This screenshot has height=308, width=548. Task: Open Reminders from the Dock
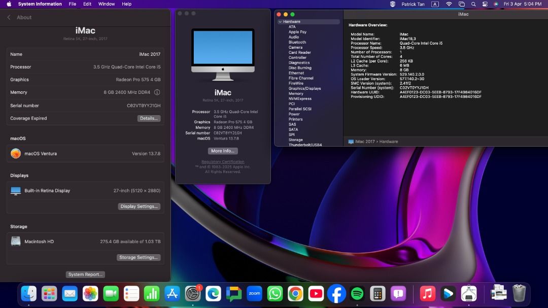point(131,293)
